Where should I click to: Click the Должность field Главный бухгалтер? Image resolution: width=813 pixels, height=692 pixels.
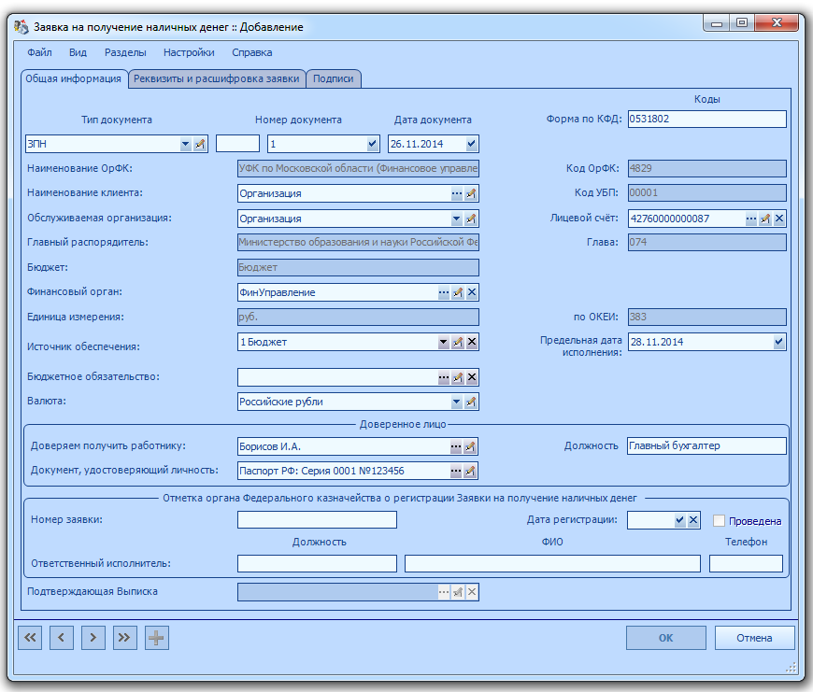[x=706, y=446]
